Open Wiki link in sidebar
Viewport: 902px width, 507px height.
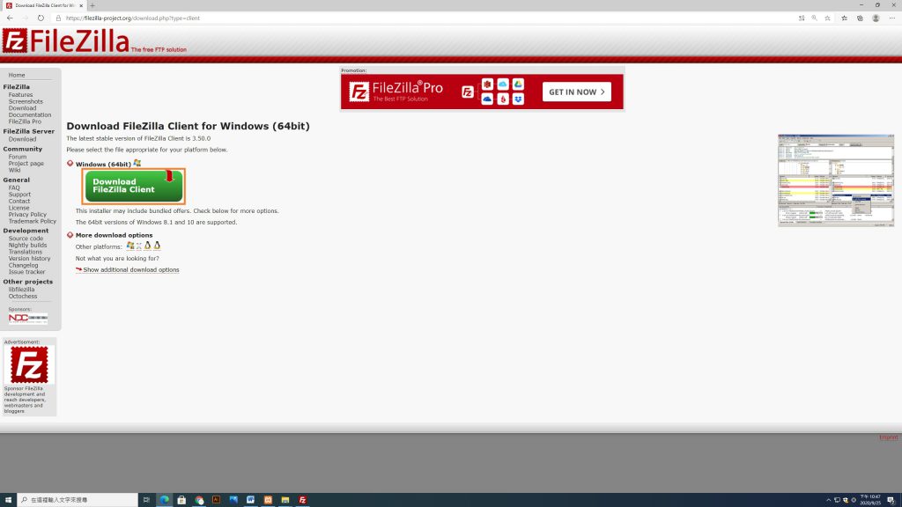click(14, 170)
